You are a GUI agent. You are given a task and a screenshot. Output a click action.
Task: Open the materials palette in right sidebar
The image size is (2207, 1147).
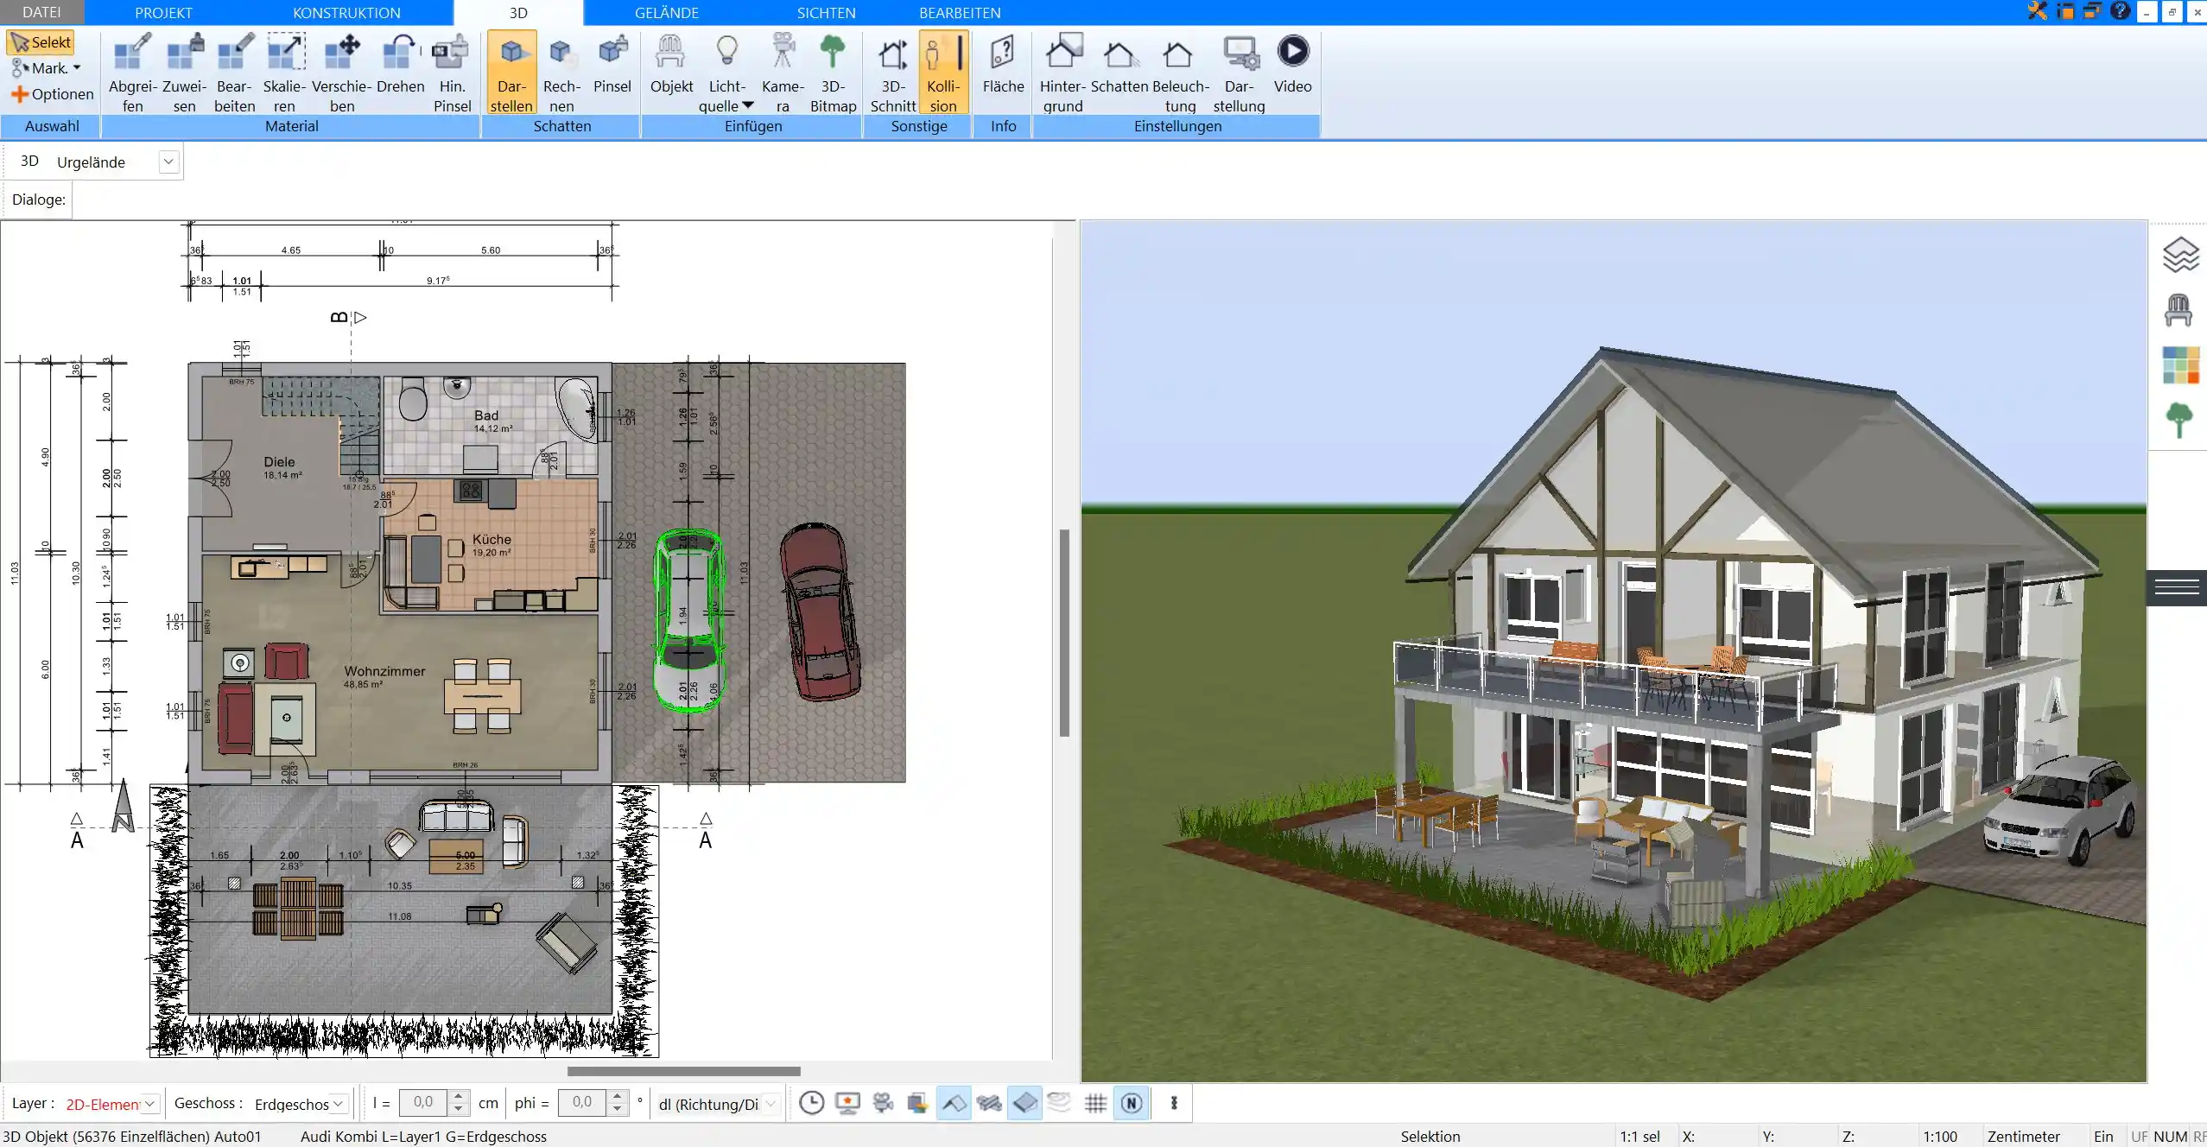[x=2180, y=365]
